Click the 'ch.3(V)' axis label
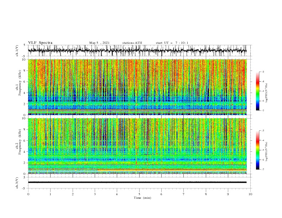This screenshot has height=218, width=282. click(17, 183)
